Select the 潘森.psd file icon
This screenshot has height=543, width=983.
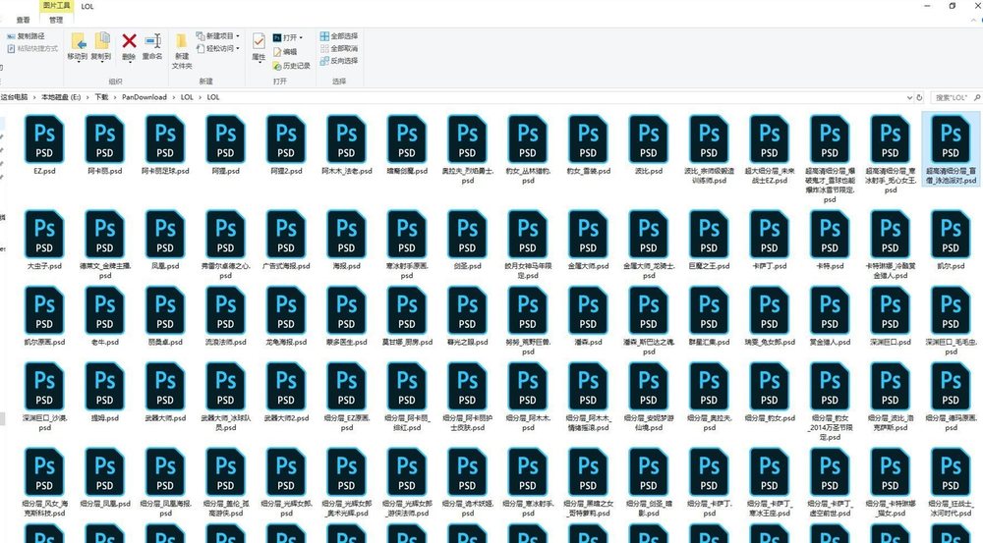(588, 311)
